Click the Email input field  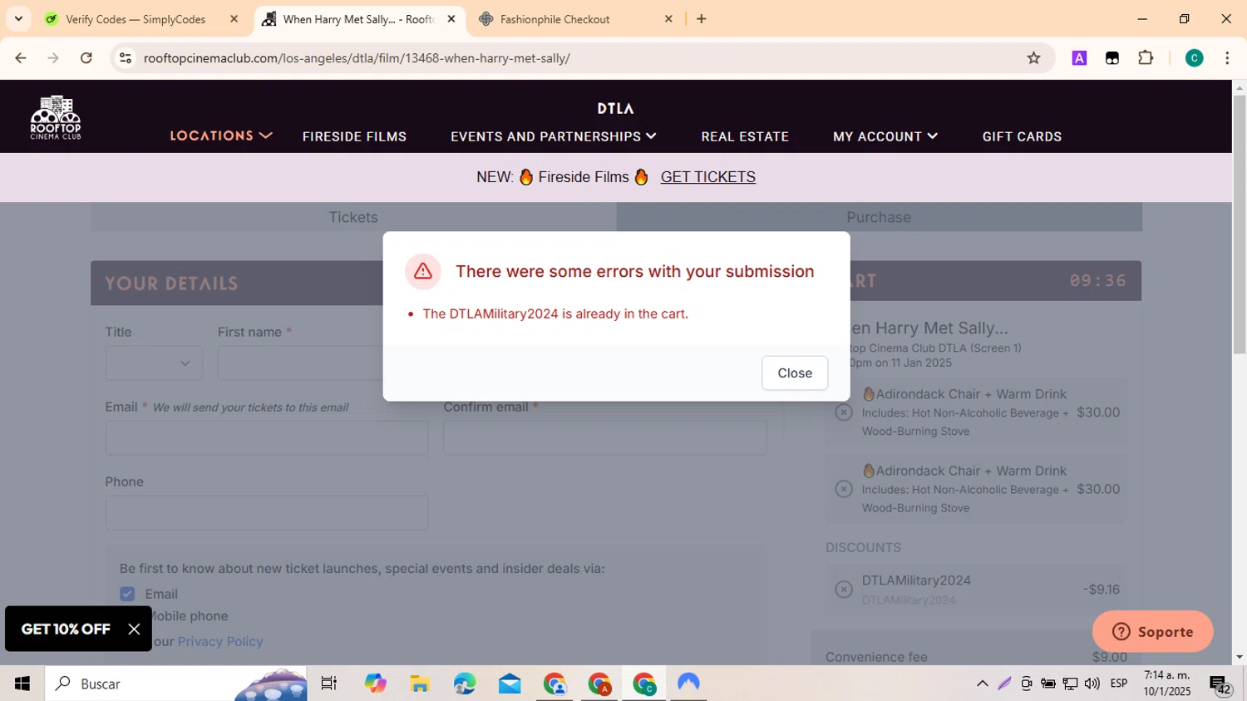[267, 437]
